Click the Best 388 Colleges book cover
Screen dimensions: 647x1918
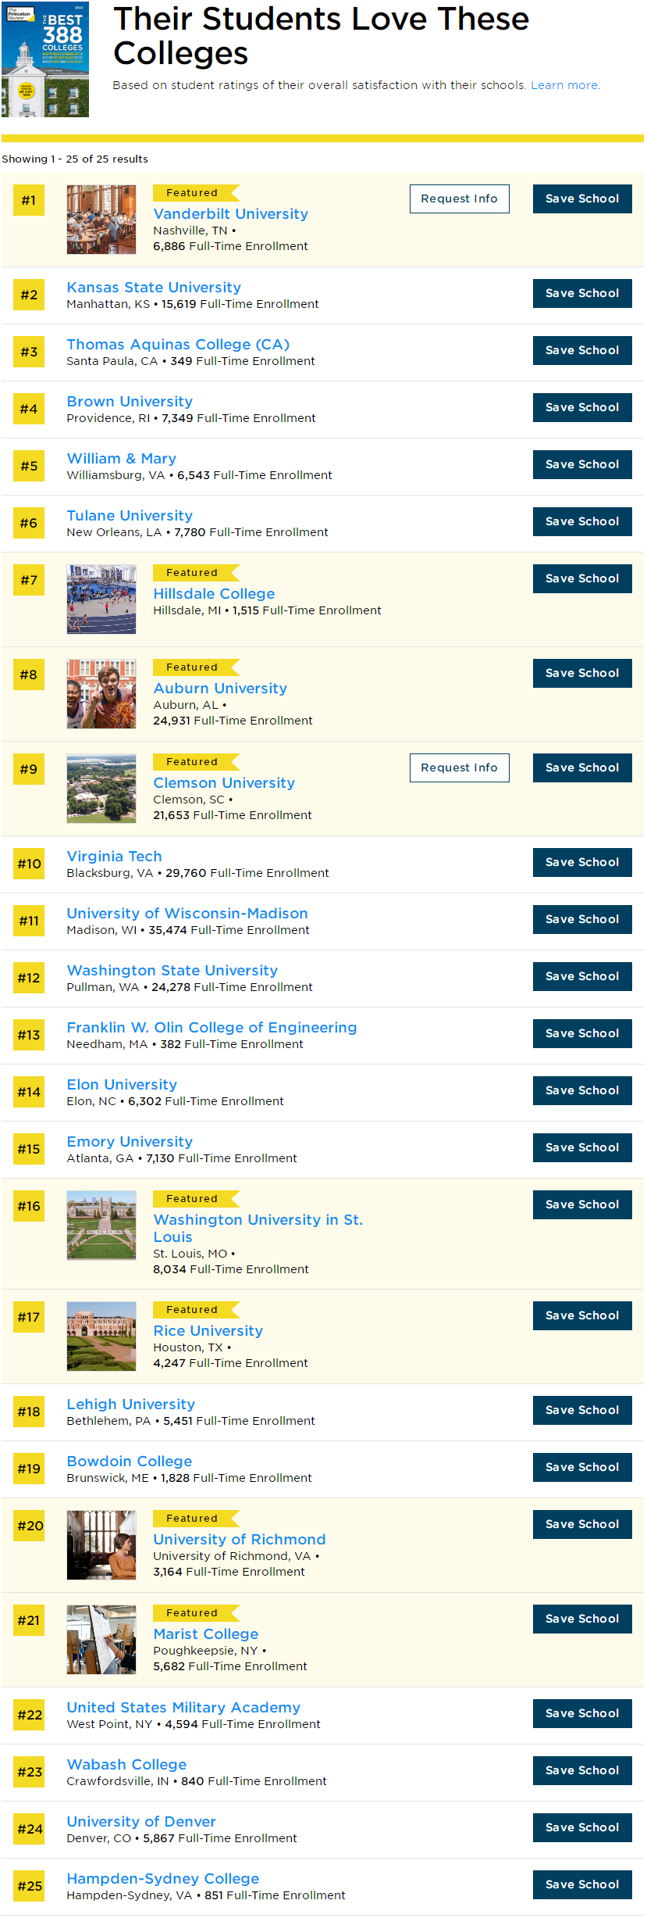(x=45, y=59)
